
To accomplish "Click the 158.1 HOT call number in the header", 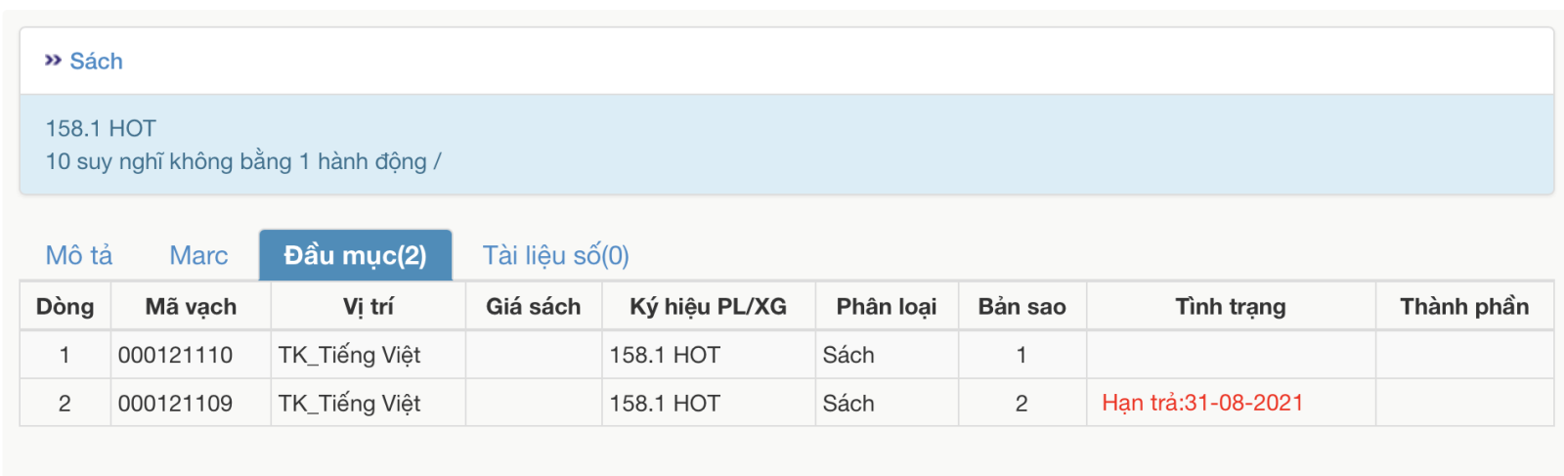I will point(101,128).
